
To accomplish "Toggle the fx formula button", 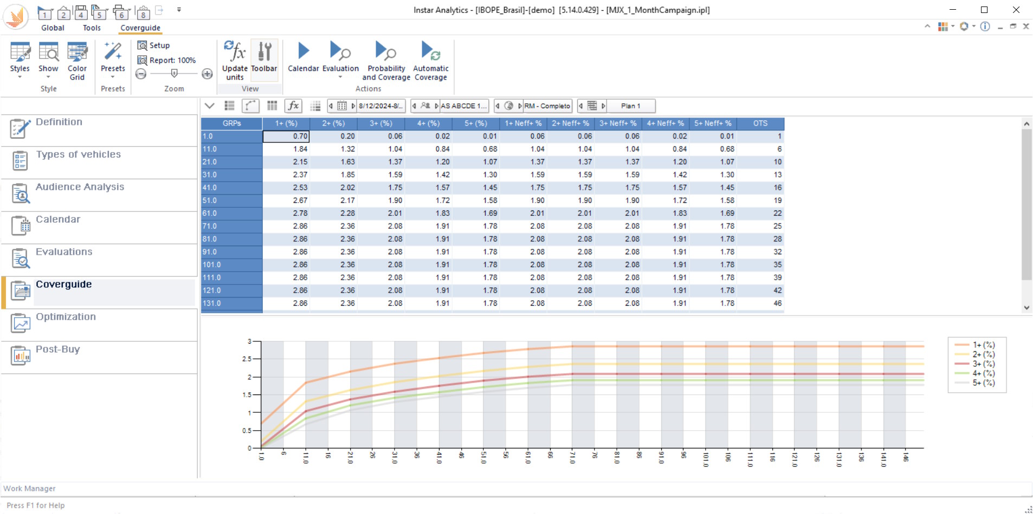I will coord(293,106).
